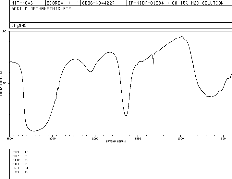Click the sharp 1320 absorption peak on spectrum
The height and width of the screenshot is (179, 232).
tap(153, 64)
